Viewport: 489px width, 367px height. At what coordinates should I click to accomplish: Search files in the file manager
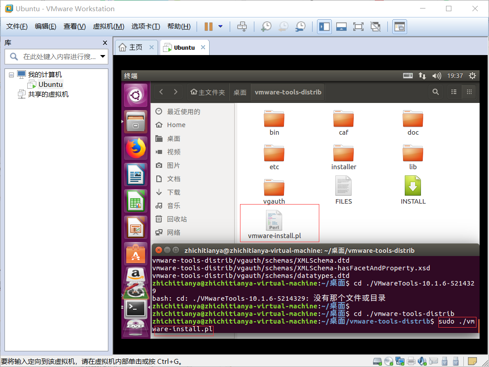point(436,92)
